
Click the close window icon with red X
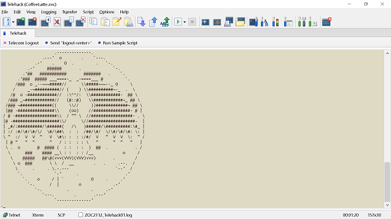326,22
